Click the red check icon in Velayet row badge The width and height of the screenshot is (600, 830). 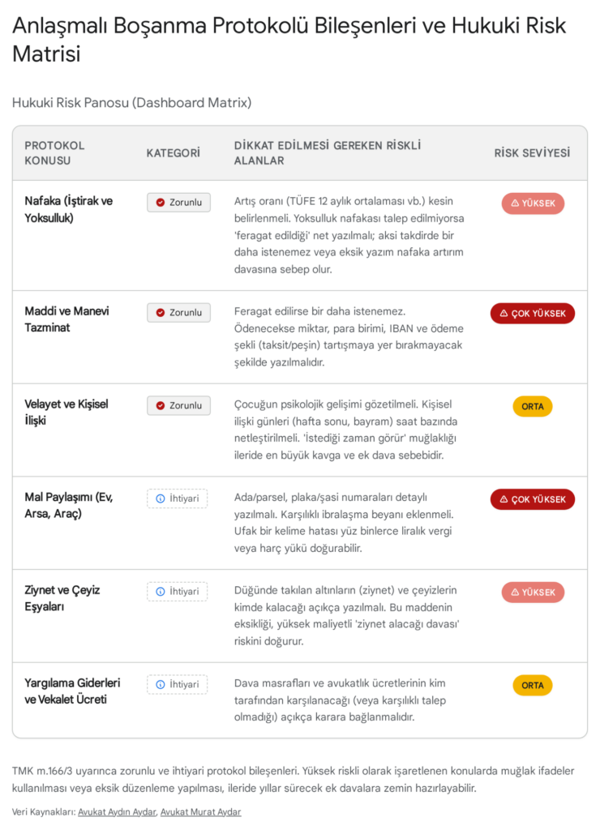pos(161,405)
